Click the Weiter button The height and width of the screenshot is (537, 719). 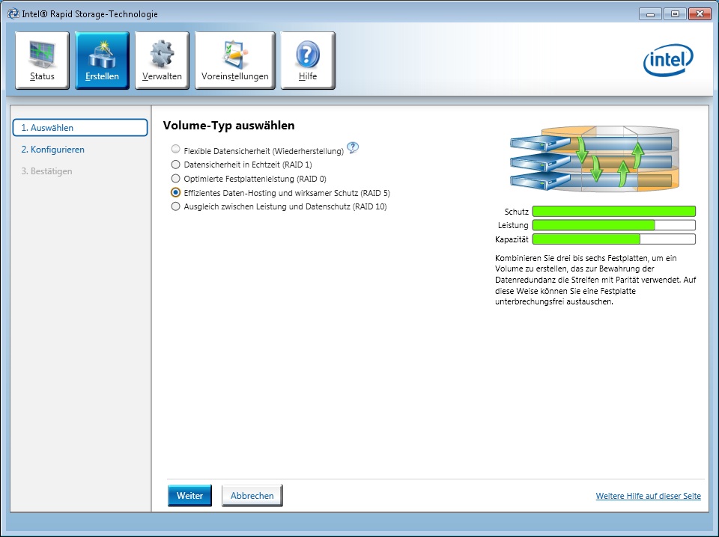tap(189, 495)
